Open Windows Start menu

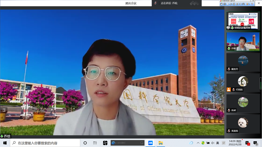(5, 143)
